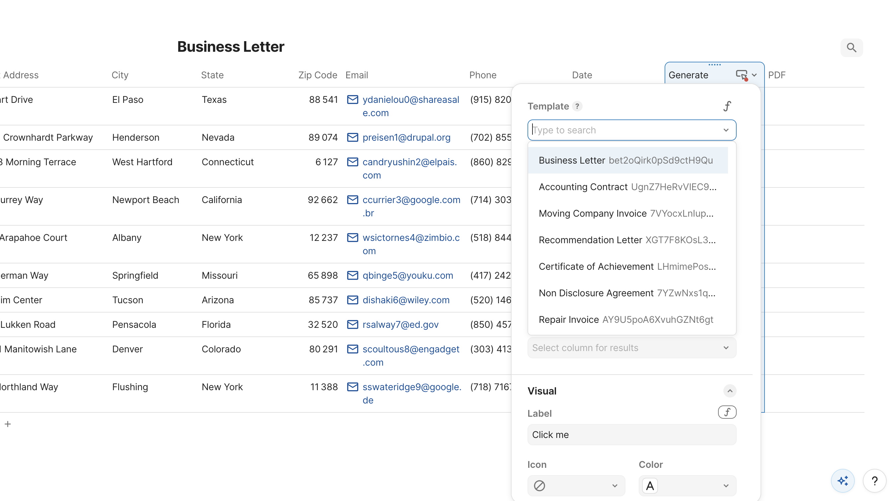Click the AI sparkle assistant icon
Screen dimensions: 893x501
coord(843,480)
